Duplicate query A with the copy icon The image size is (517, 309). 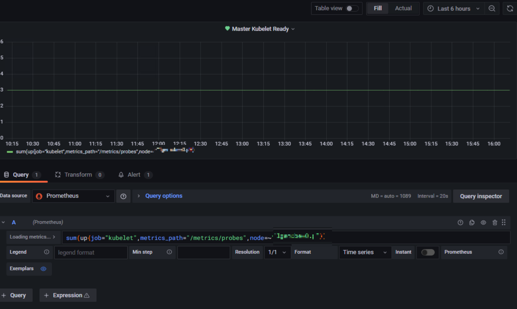pos(472,223)
